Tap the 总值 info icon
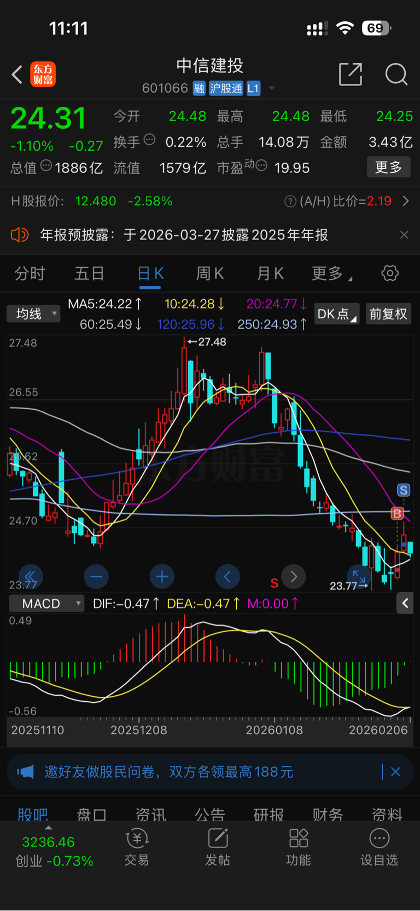Image resolution: width=420 pixels, height=911 pixels. click(x=46, y=165)
